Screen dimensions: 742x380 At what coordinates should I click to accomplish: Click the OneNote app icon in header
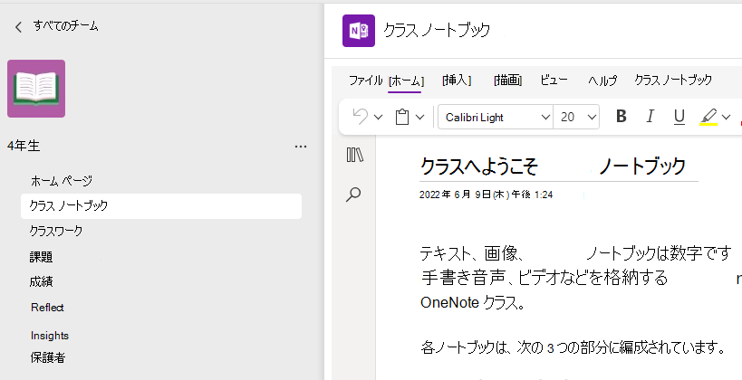[359, 31]
